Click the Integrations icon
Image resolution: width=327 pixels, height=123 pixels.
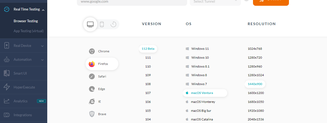7,115
